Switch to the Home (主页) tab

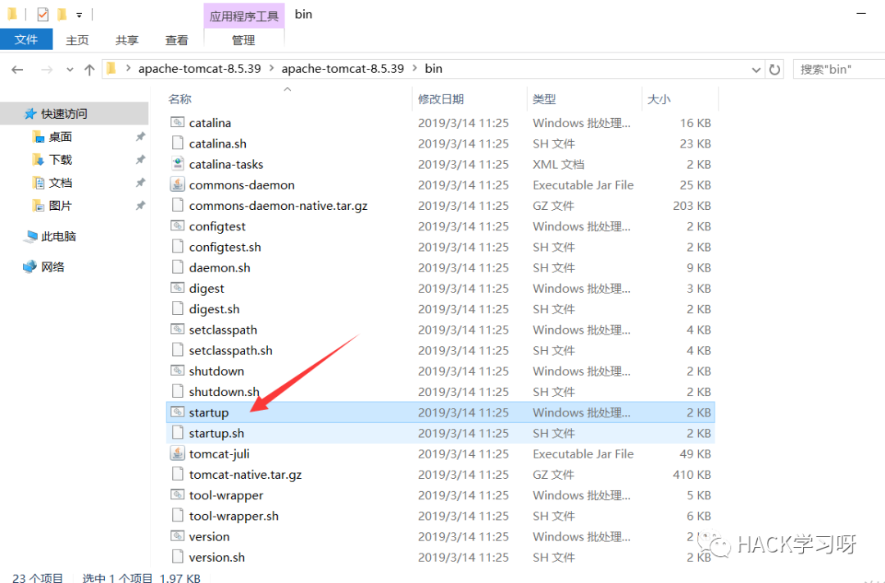tap(77, 40)
